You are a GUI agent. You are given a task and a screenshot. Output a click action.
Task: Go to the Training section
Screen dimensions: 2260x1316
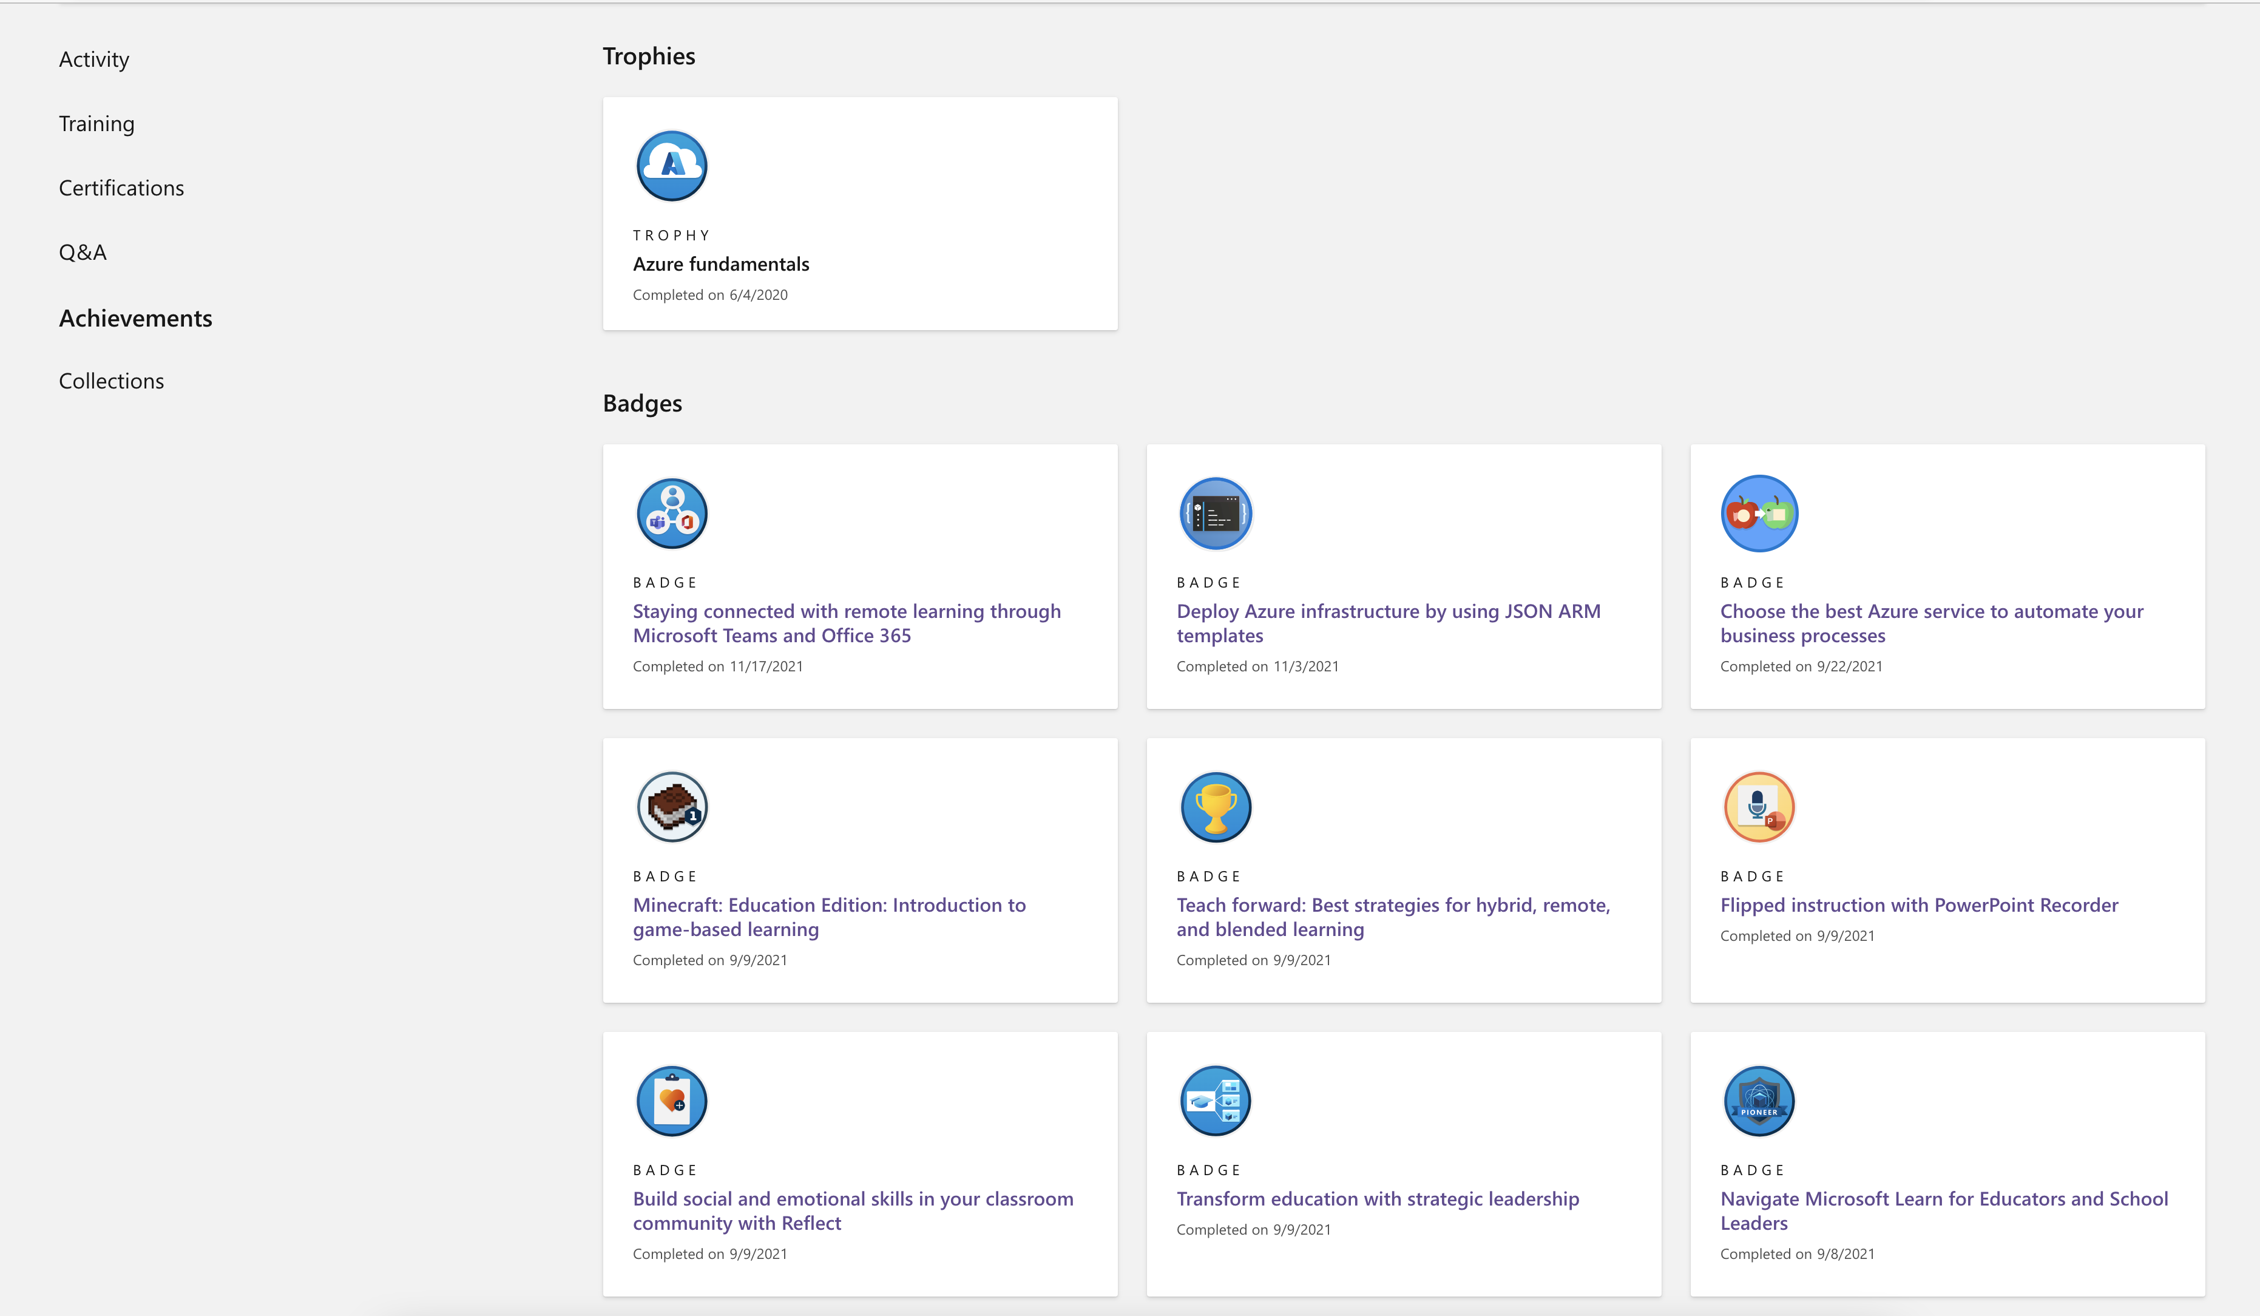(97, 124)
